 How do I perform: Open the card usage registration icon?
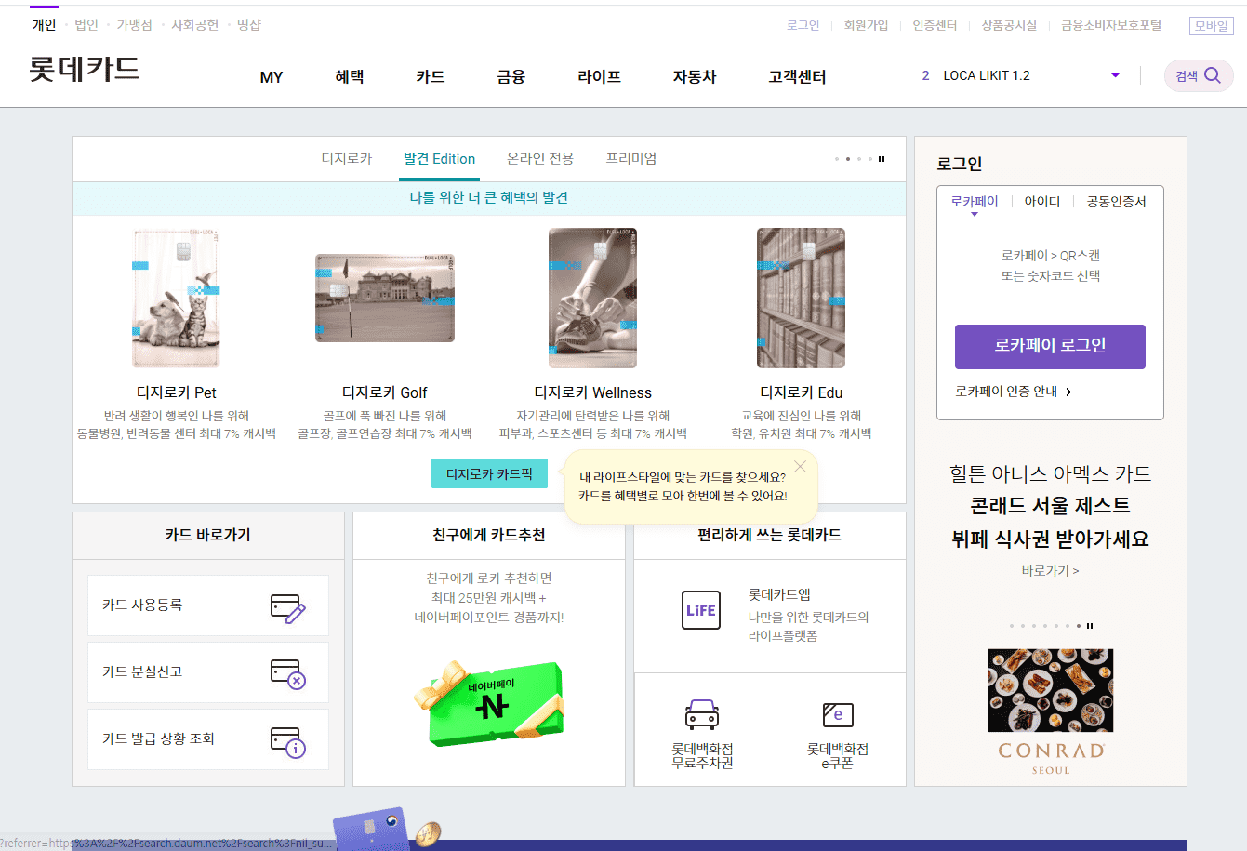point(287,608)
